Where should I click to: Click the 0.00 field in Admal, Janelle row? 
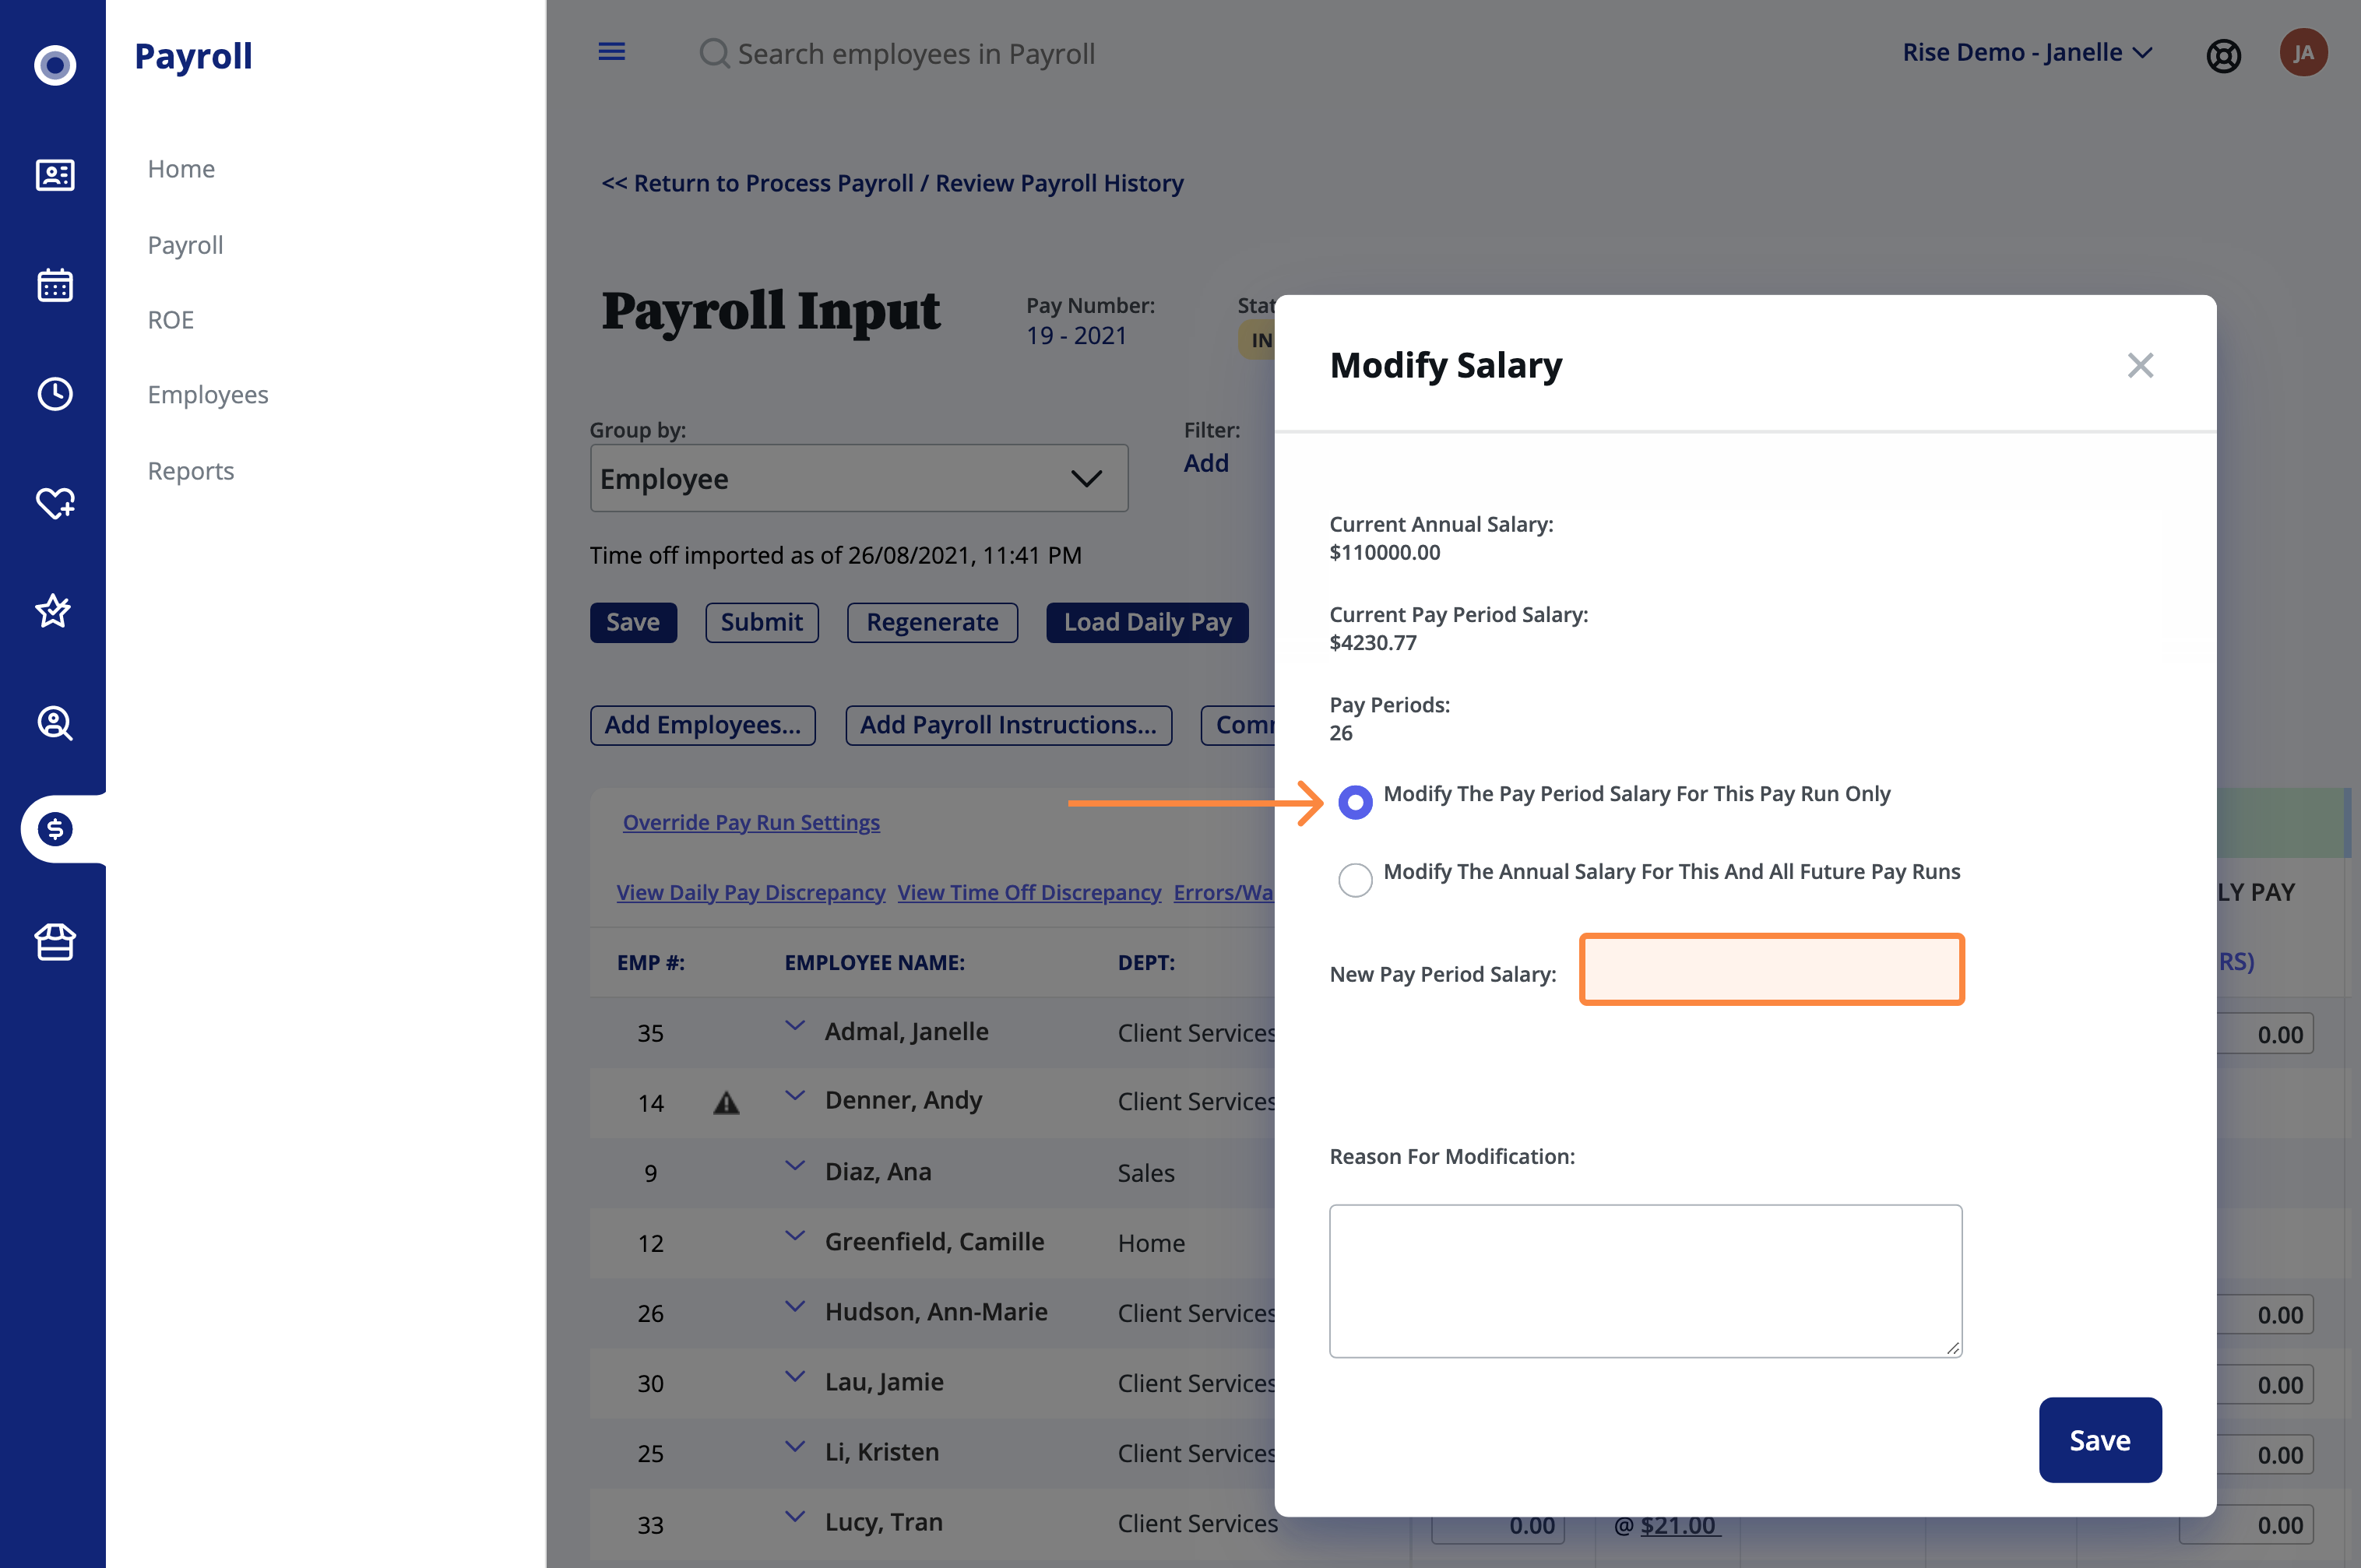pos(2265,1034)
